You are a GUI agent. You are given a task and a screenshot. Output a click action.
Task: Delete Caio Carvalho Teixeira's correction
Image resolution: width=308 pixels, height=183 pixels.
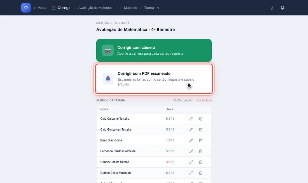coord(200,119)
